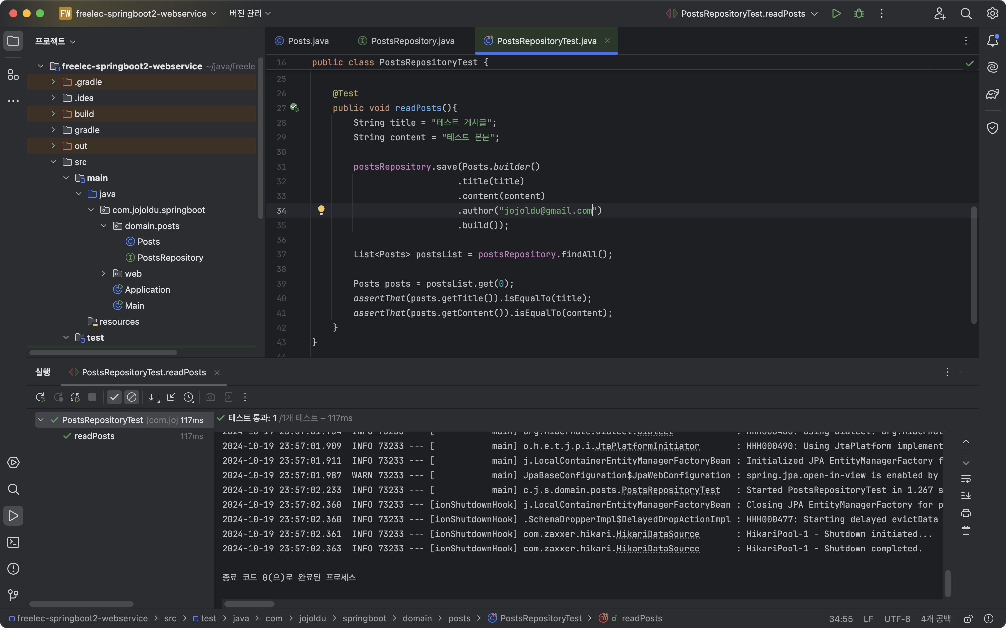
Task: Open the Git tool window icon
Action: 13,595
